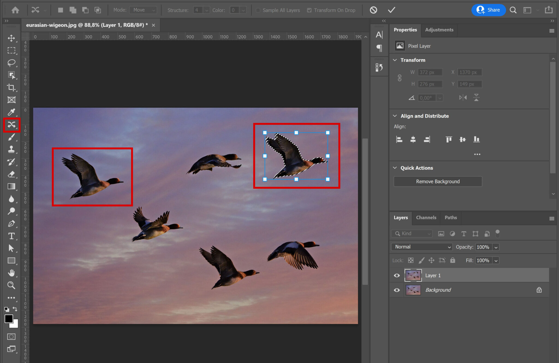
Task: Enable Sample All Layers
Action: click(258, 10)
